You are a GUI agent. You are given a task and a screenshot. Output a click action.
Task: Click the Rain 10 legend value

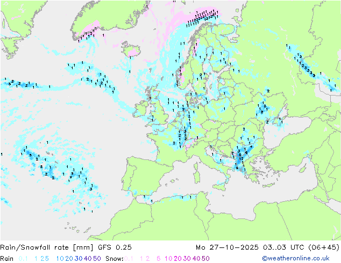tap(60, 259)
